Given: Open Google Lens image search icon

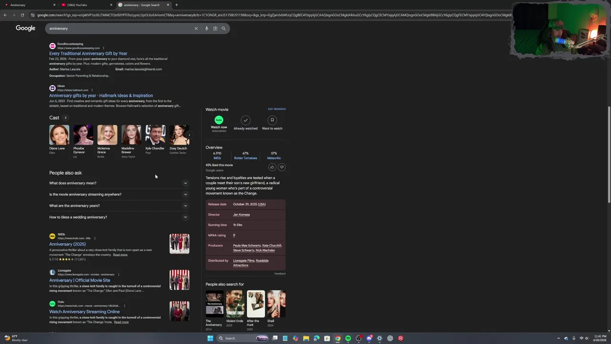Looking at the screenshot, I should [215, 29].
